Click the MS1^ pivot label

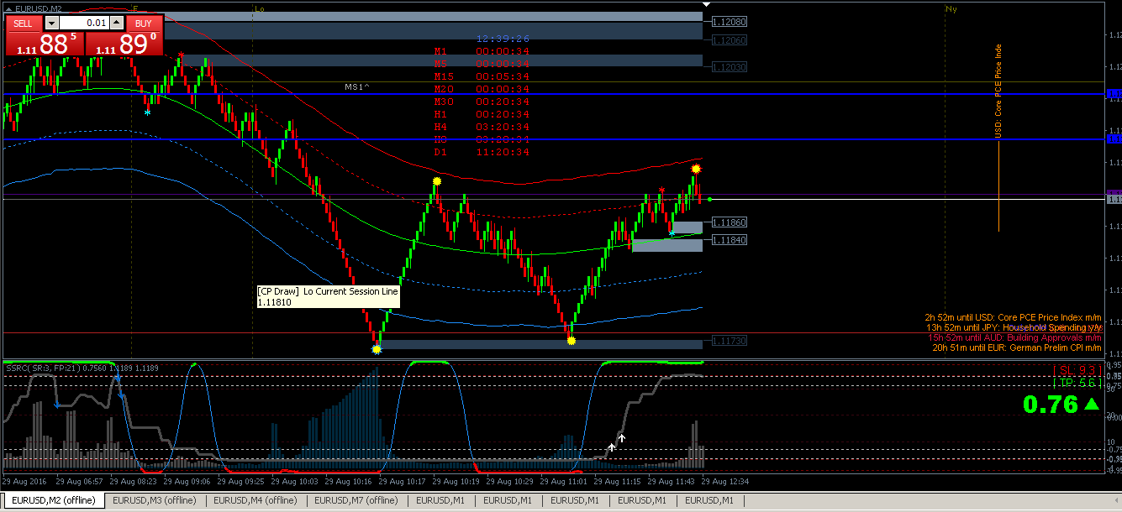click(x=356, y=87)
